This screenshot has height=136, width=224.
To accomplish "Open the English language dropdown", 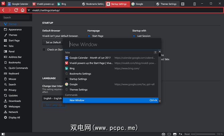I will tap(52, 98).
